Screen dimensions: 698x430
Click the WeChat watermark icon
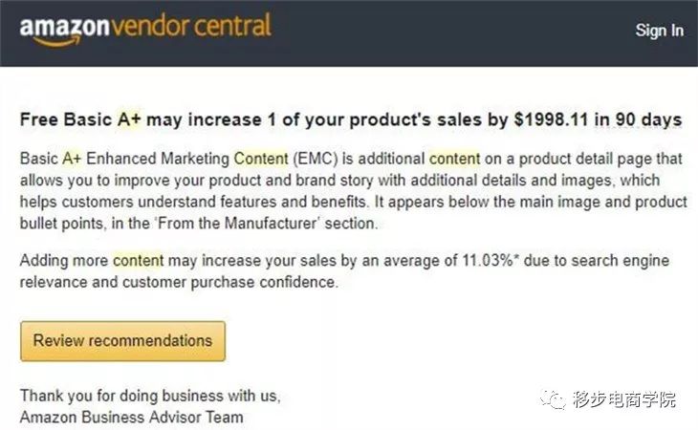pos(554,398)
